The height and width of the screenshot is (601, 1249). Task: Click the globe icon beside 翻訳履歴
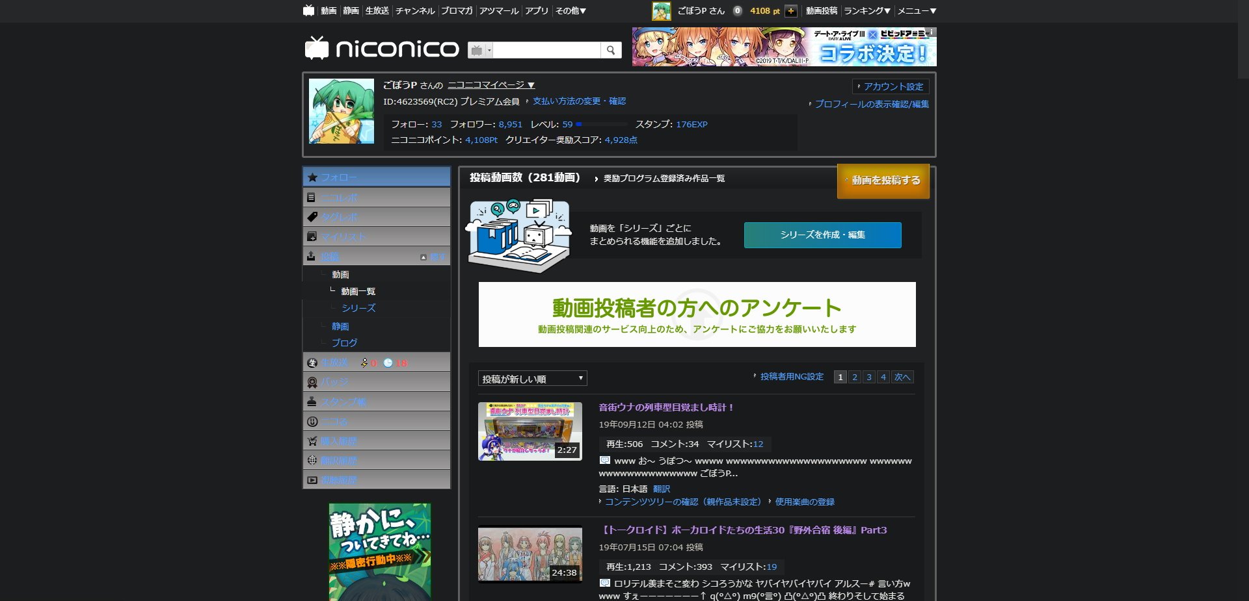[312, 460]
